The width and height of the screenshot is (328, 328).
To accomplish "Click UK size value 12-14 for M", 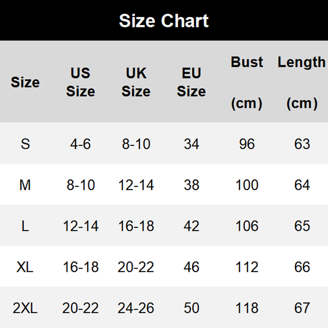I will 136,185.
